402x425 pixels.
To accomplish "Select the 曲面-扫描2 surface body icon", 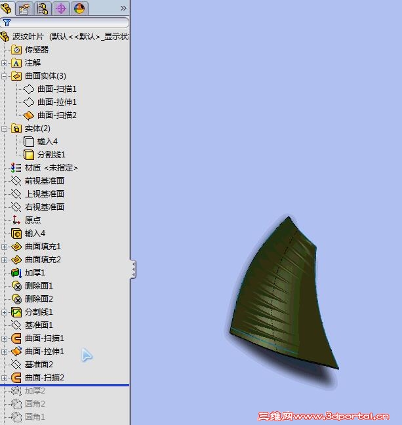I will click(x=29, y=115).
